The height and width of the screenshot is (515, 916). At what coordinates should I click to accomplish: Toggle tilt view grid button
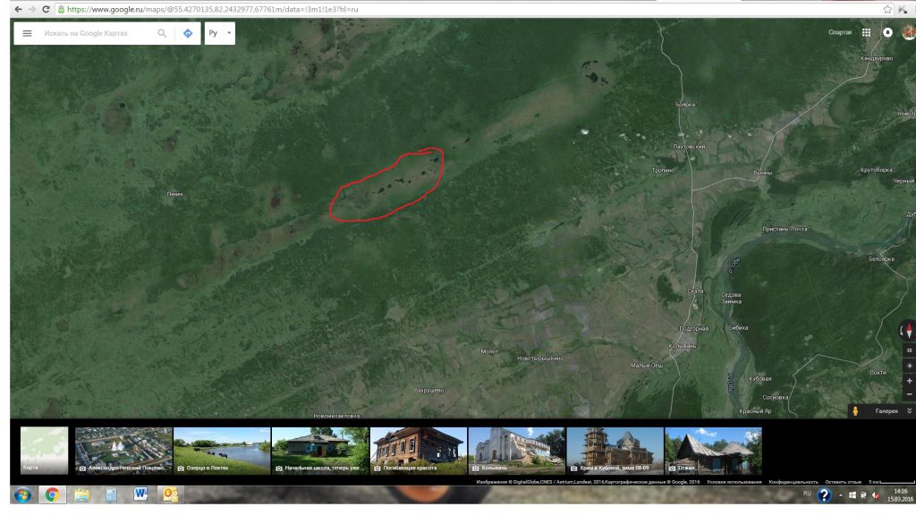pyautogui.click(x=909, y=350)
